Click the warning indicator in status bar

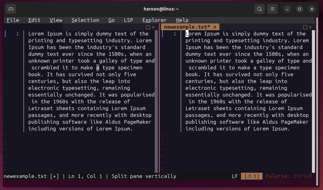click(251, 176)
